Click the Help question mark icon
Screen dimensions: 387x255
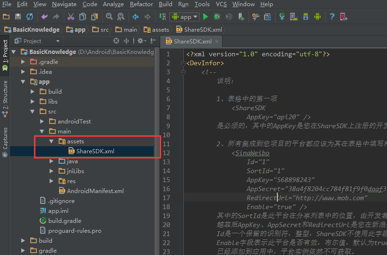tap(332, 17)
